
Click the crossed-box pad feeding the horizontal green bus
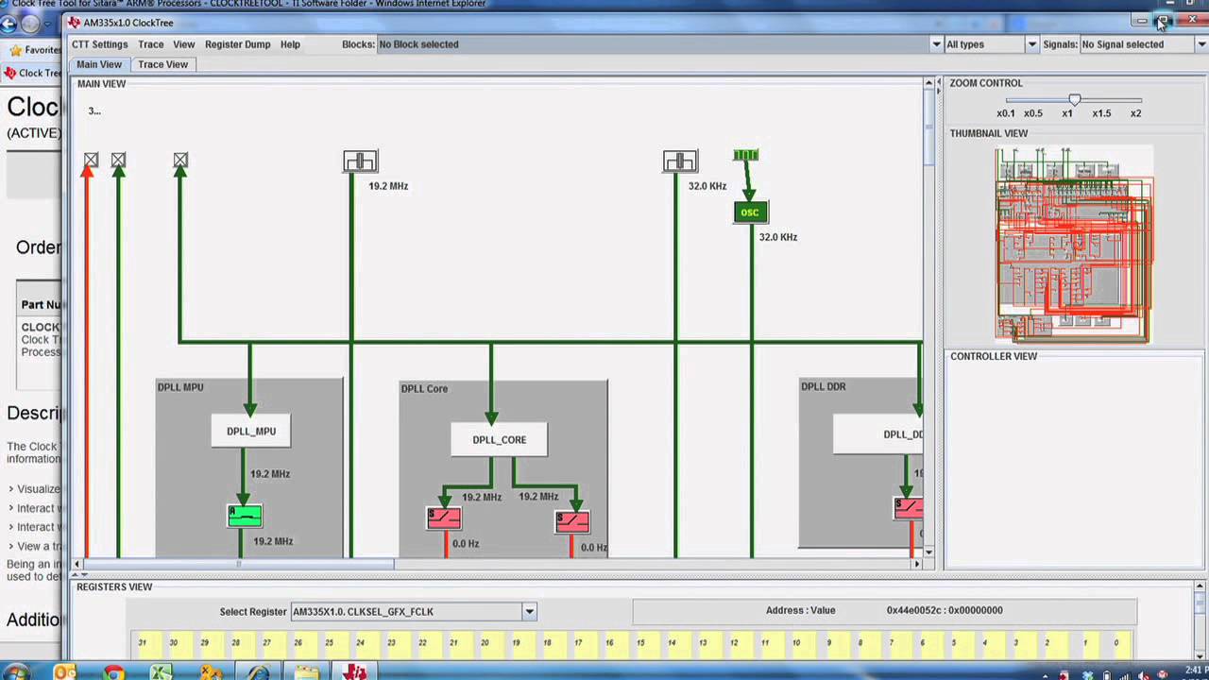[180, 161]
